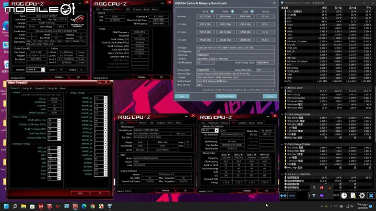Click HWiNFO blue X close sensors icon
The image size is (376, 211).
(371, 195)
